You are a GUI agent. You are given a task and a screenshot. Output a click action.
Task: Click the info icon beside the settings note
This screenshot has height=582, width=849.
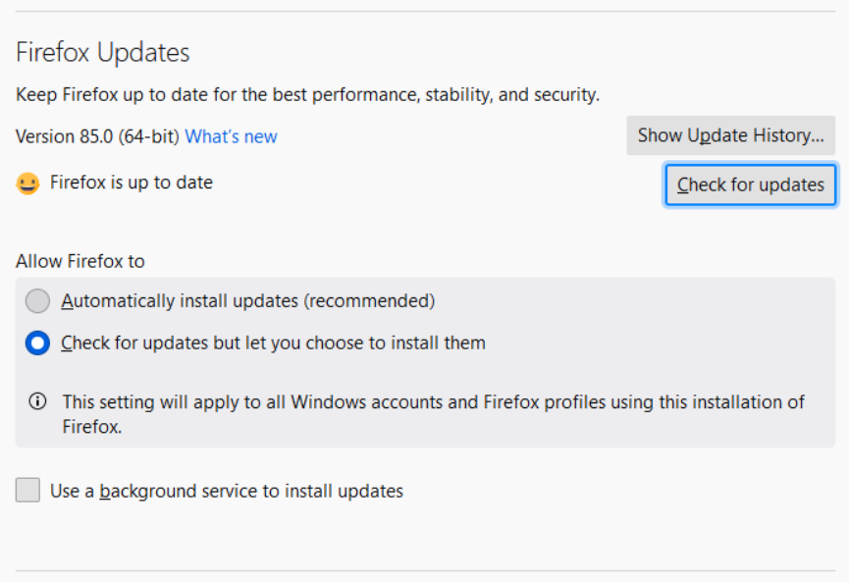[38, 401]
